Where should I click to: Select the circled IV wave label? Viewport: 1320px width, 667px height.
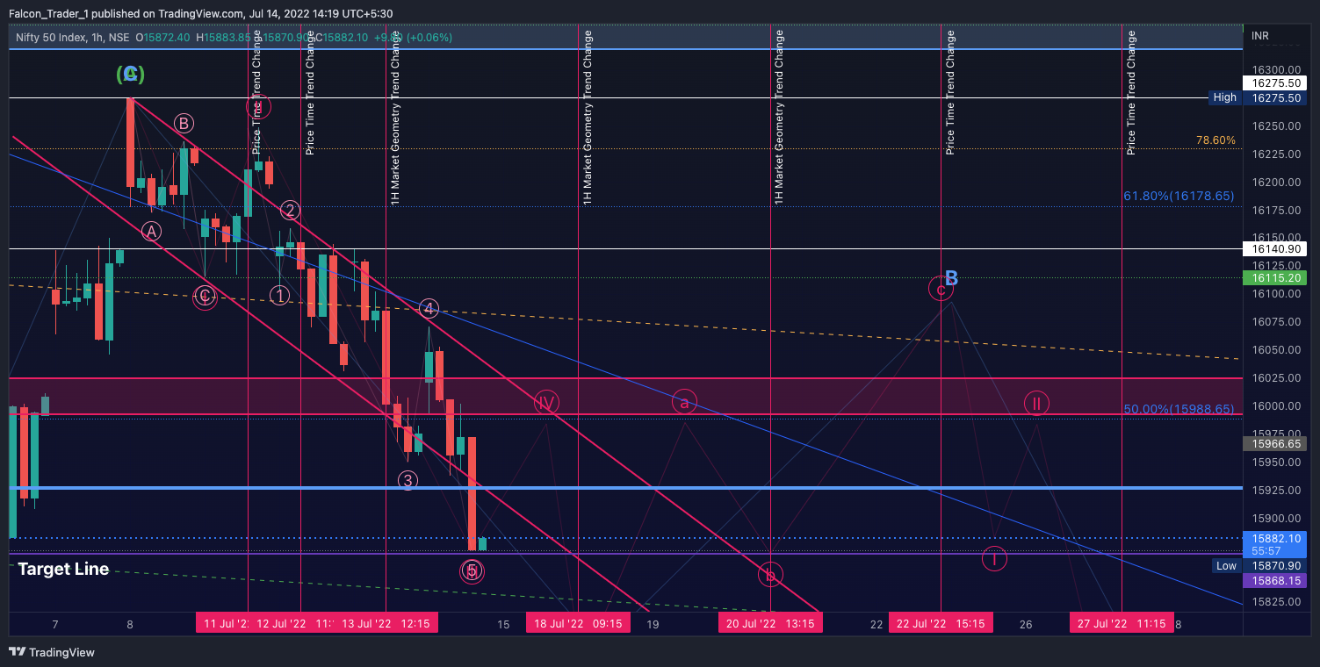point(546,403)
